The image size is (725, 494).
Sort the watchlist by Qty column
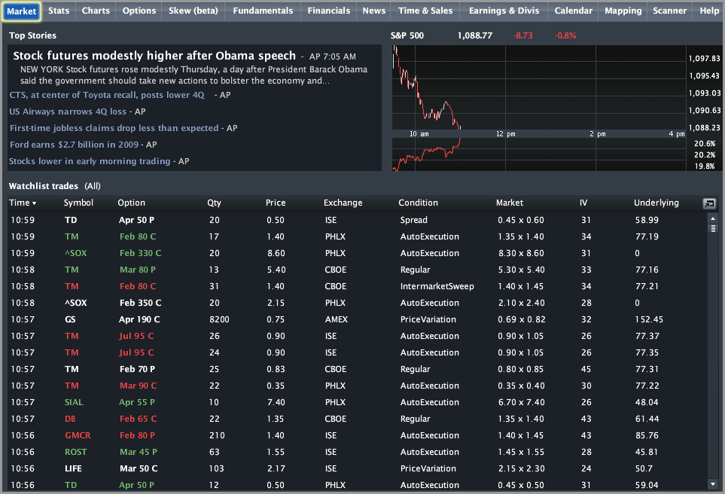tap(214, 203)
